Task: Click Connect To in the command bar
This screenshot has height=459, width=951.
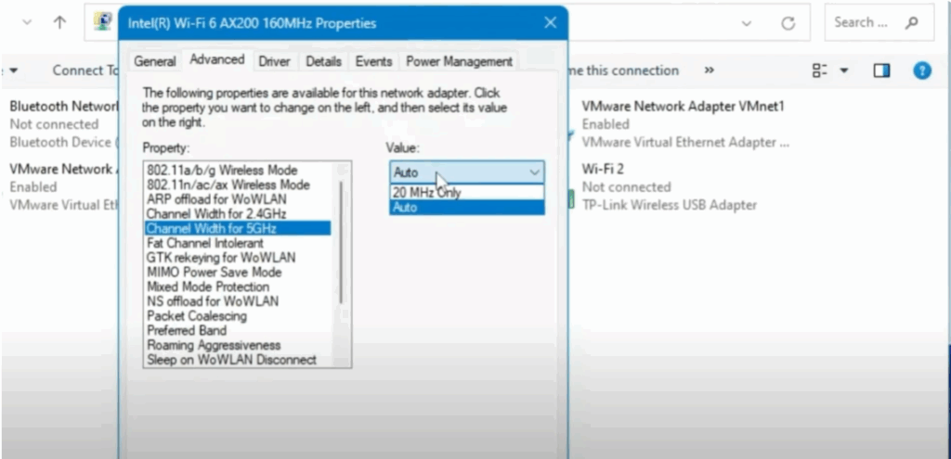Action: point(85,70)
